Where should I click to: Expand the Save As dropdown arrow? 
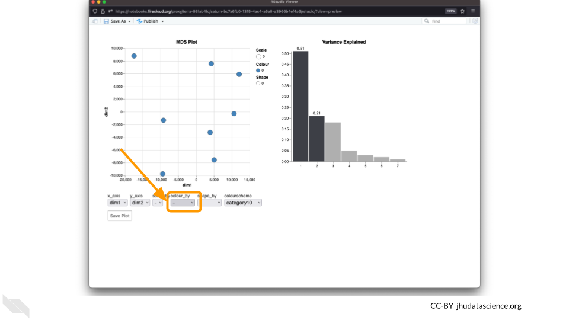coord(129,21)
